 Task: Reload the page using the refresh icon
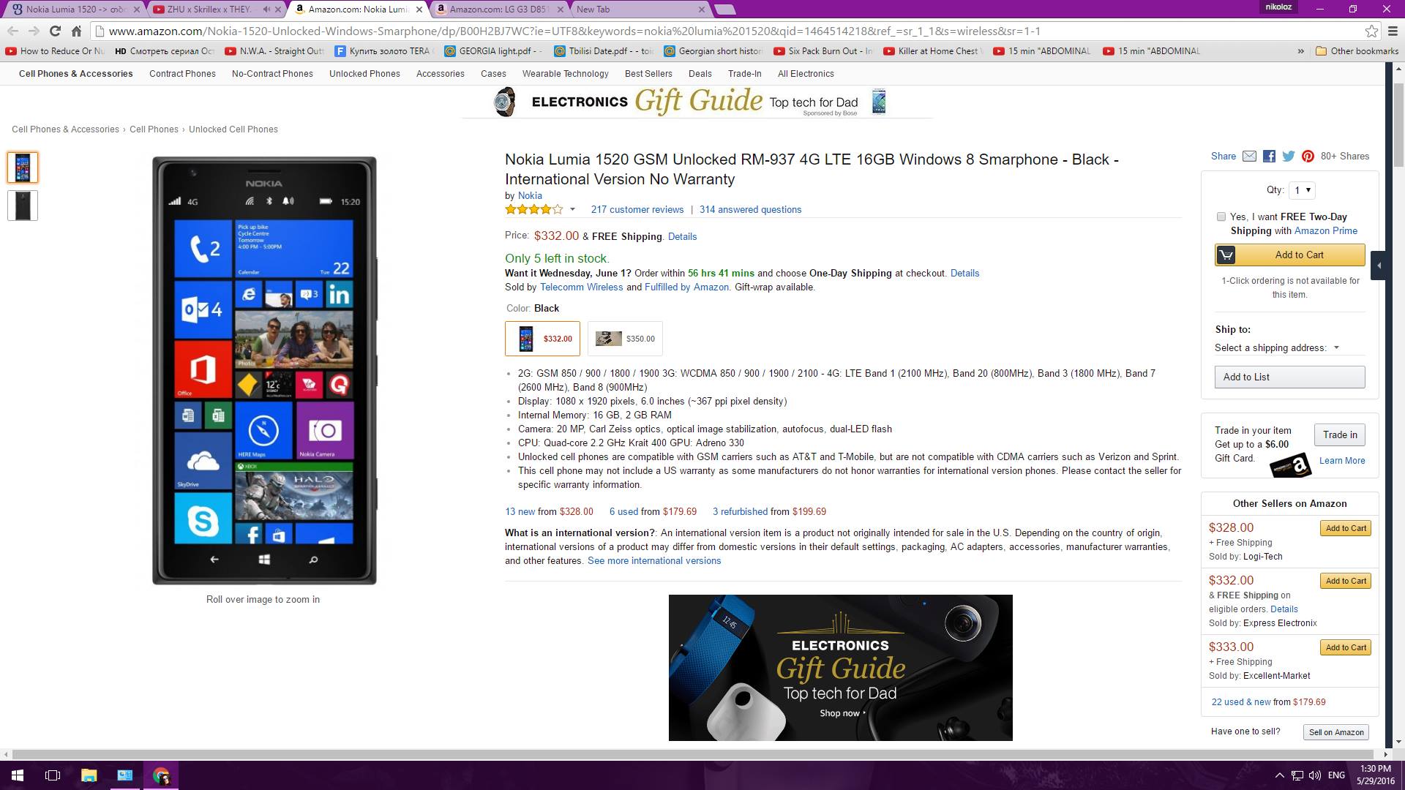click(55, 31)
